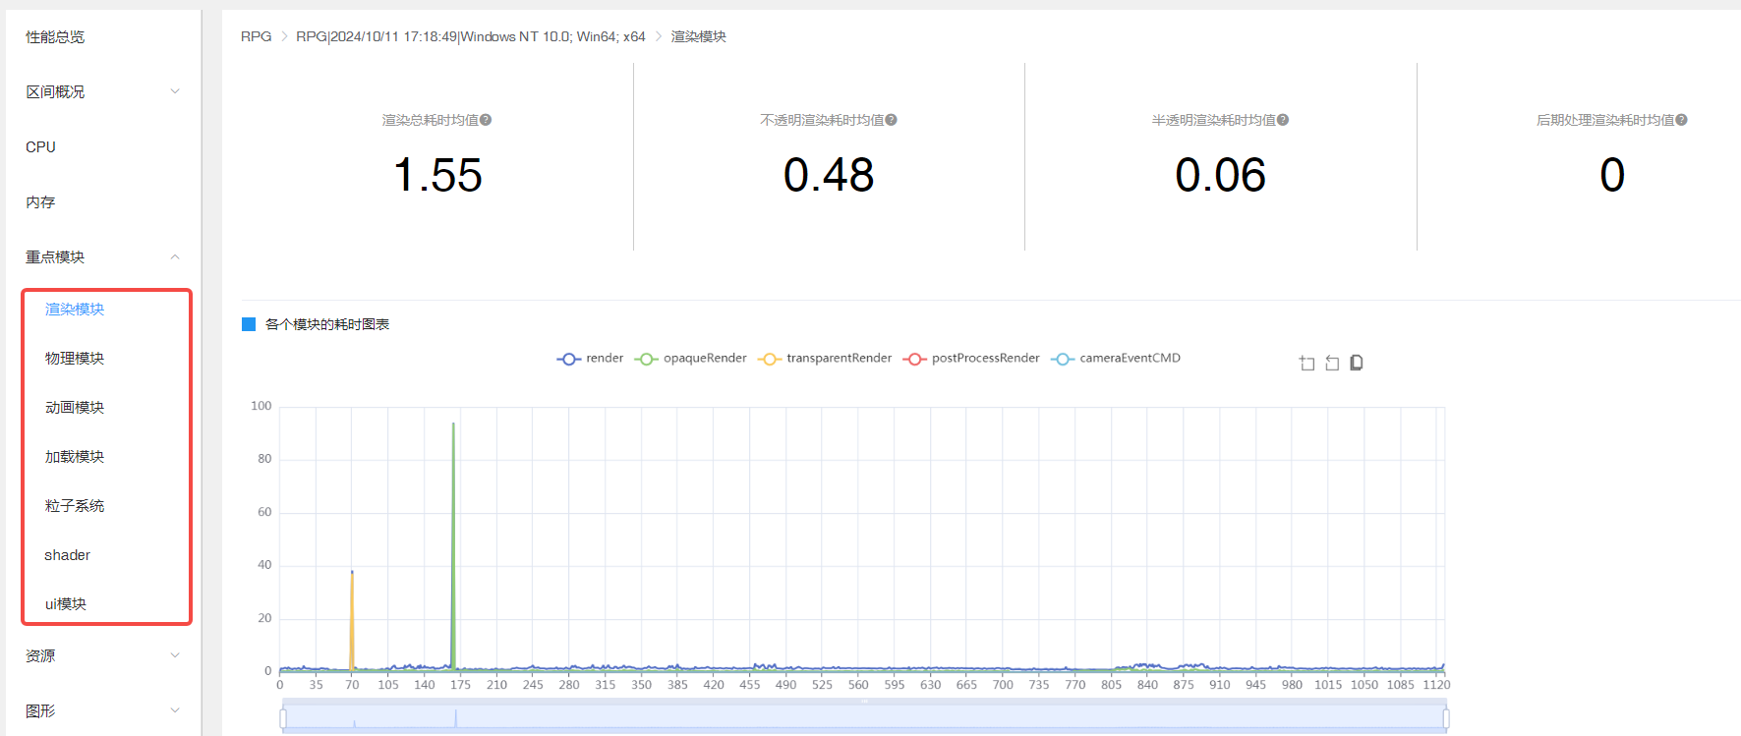The width and height of the screenshot is (1741, 736).
Task: Toggle the render series in legend
Action: 590,359
